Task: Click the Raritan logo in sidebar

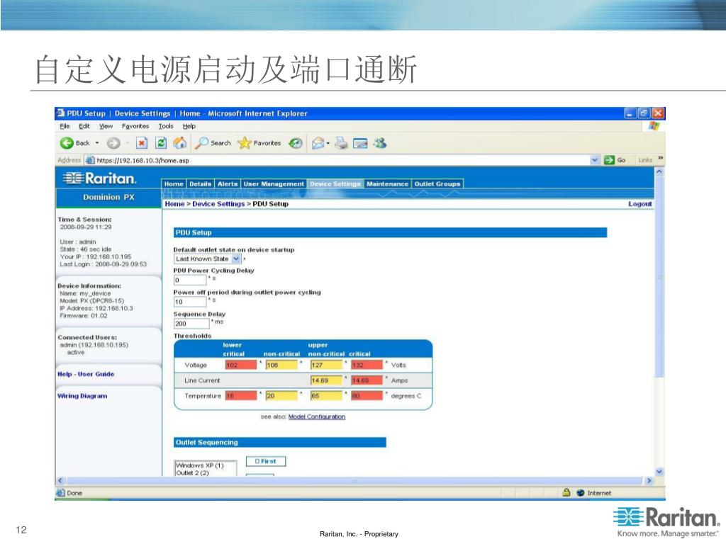Action: point(100,178)
